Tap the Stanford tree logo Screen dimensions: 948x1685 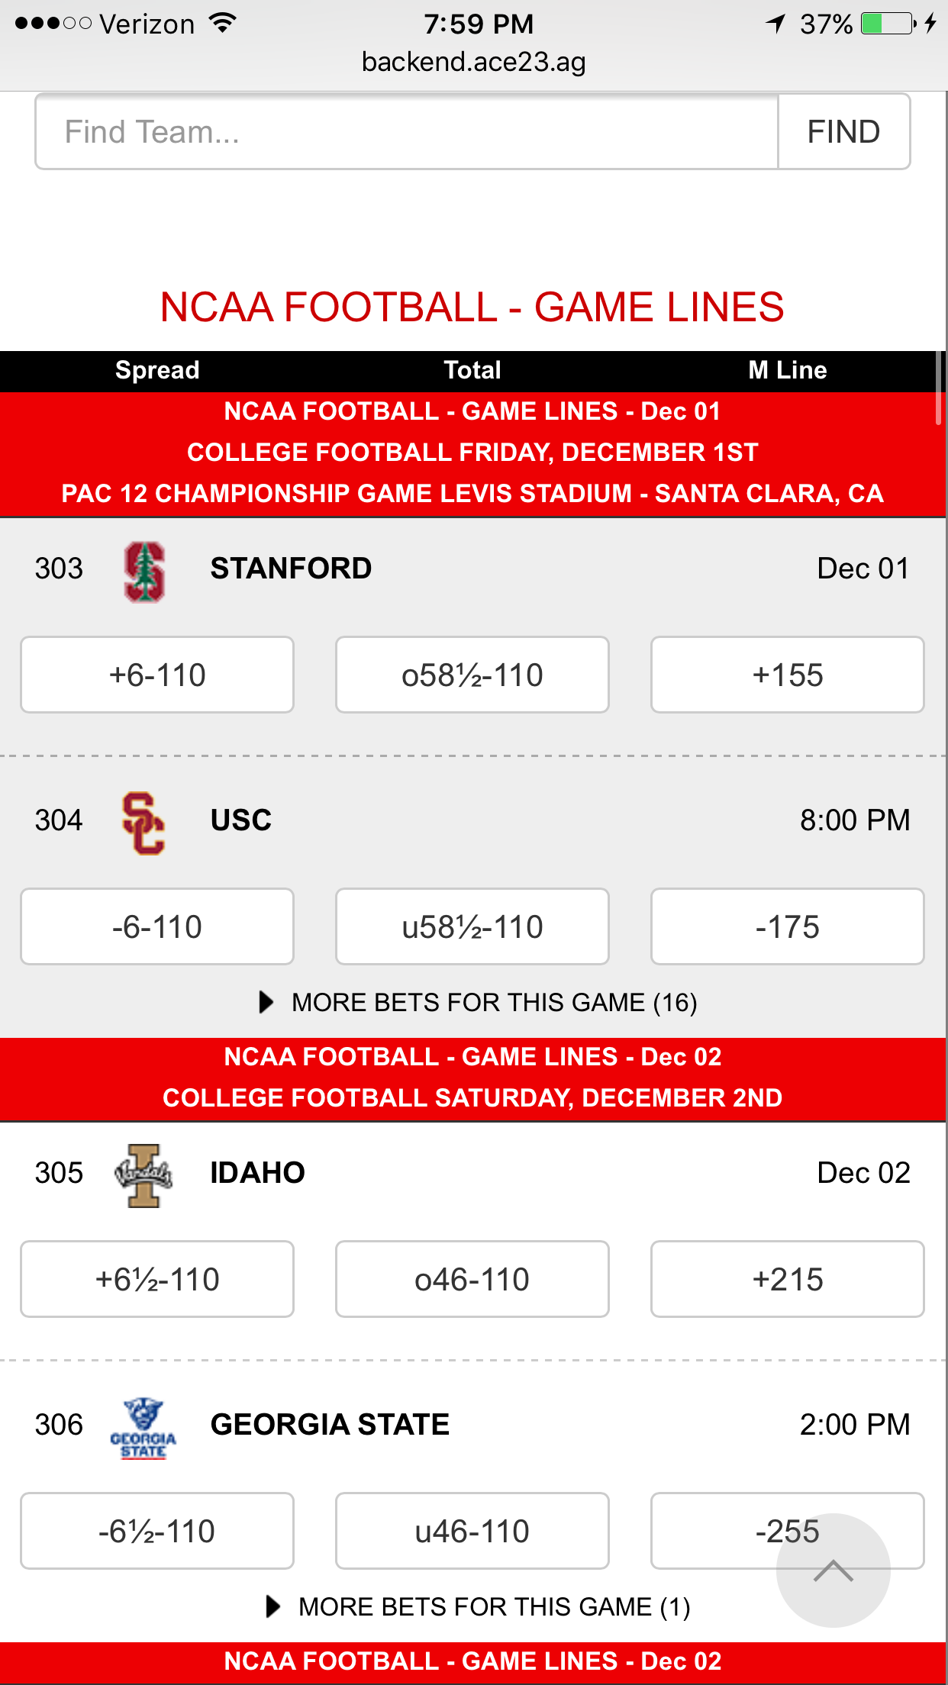click(x=144, y=572)
